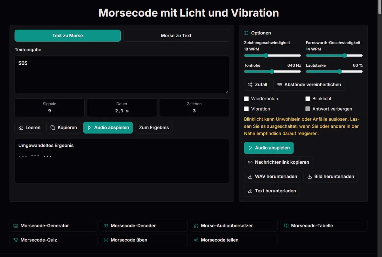382x257 pixels.
Task: Click download icon on WAV herunterladen
Action: [251, 176]
